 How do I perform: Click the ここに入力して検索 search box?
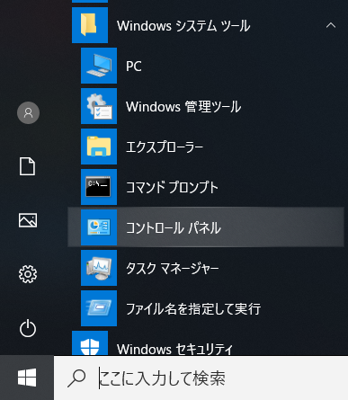[201, 378]
